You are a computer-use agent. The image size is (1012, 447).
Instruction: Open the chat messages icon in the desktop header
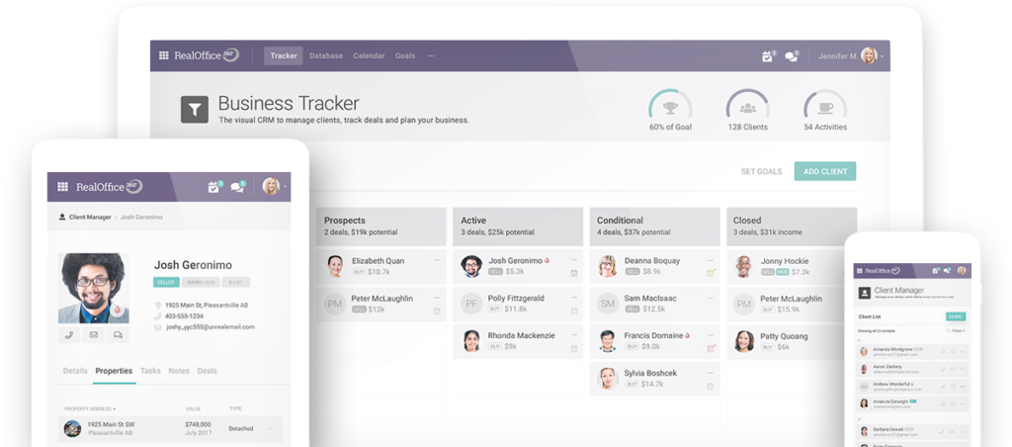coord(792,56)
